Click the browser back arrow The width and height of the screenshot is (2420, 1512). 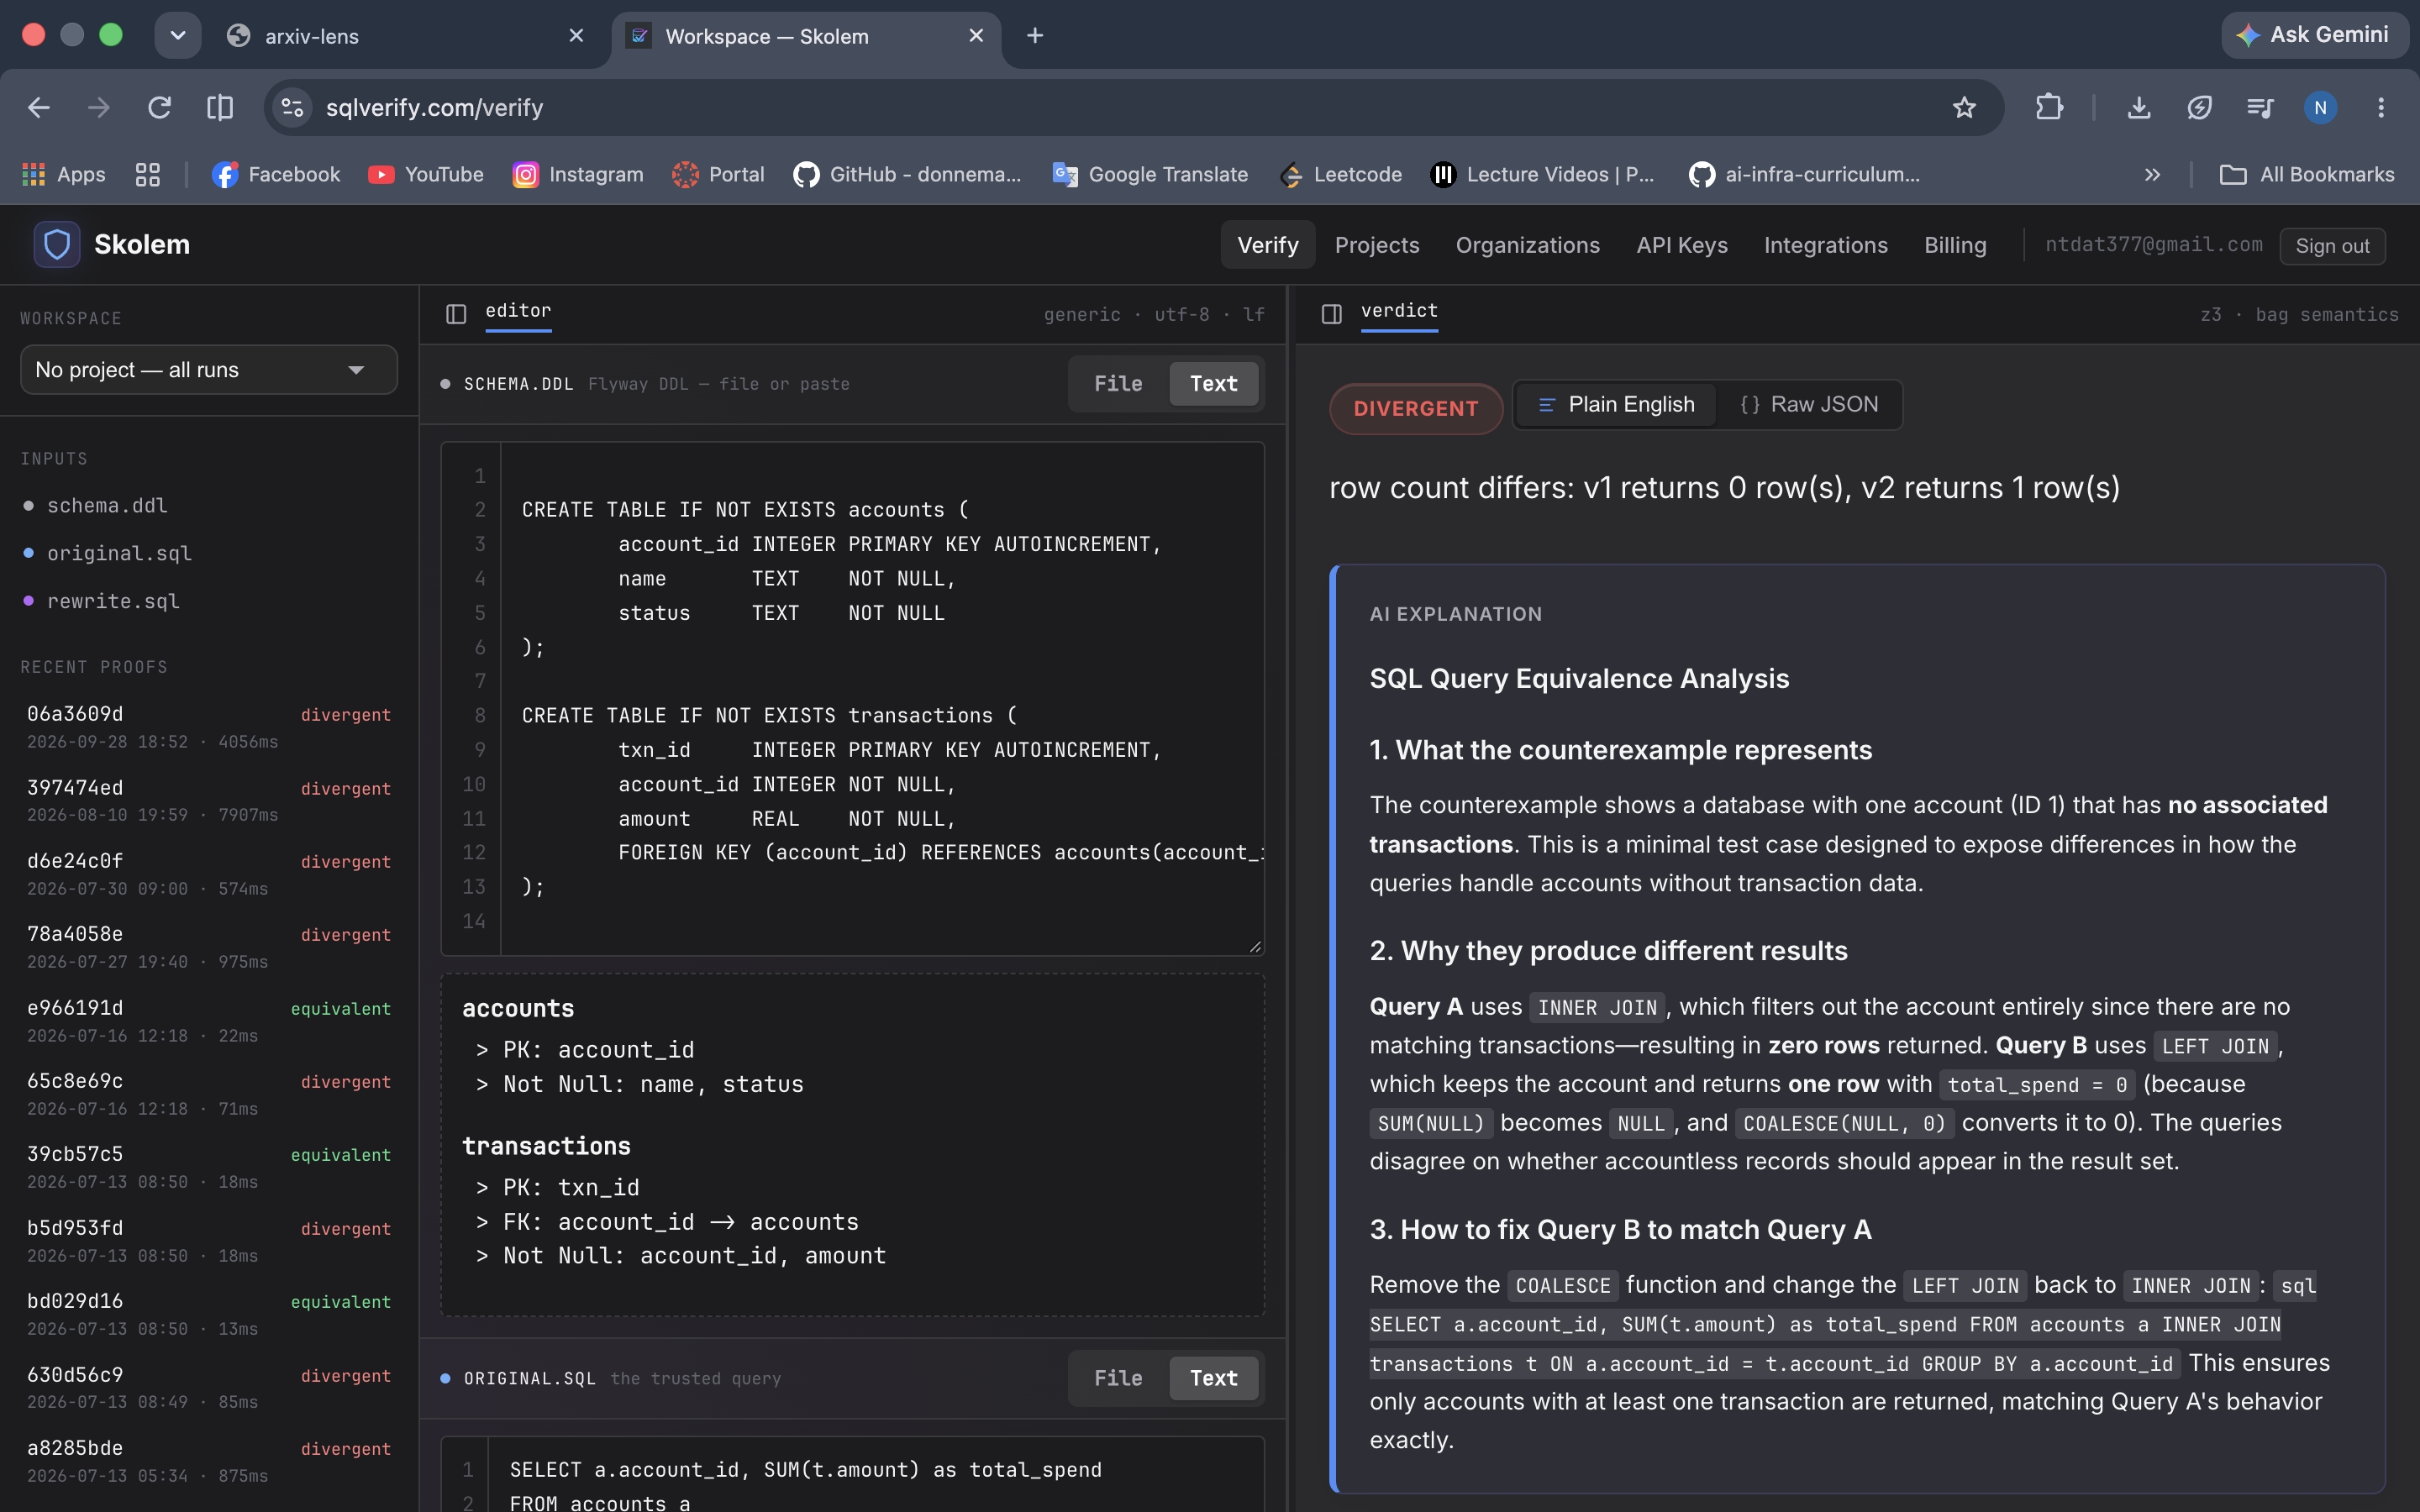click(39, 107)
